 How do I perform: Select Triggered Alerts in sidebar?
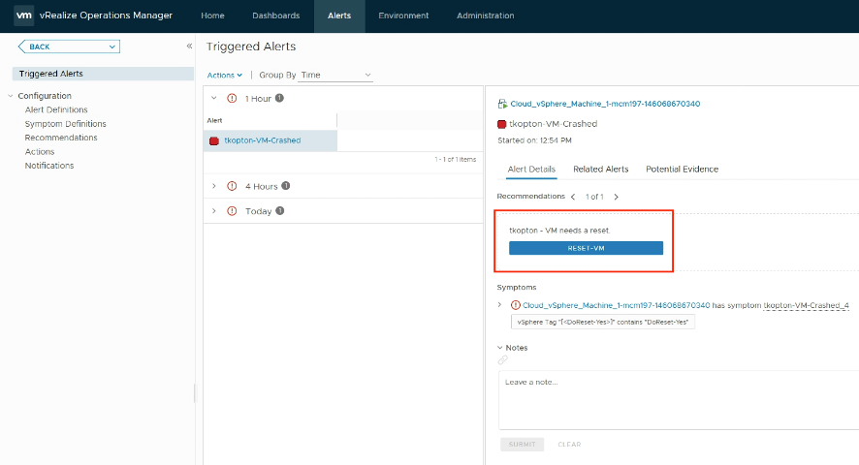pyautogui.click(x=103, y=74)
